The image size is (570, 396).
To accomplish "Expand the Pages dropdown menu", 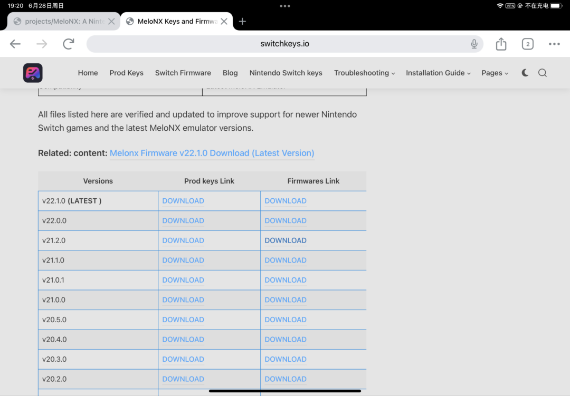I will point(495,73).
